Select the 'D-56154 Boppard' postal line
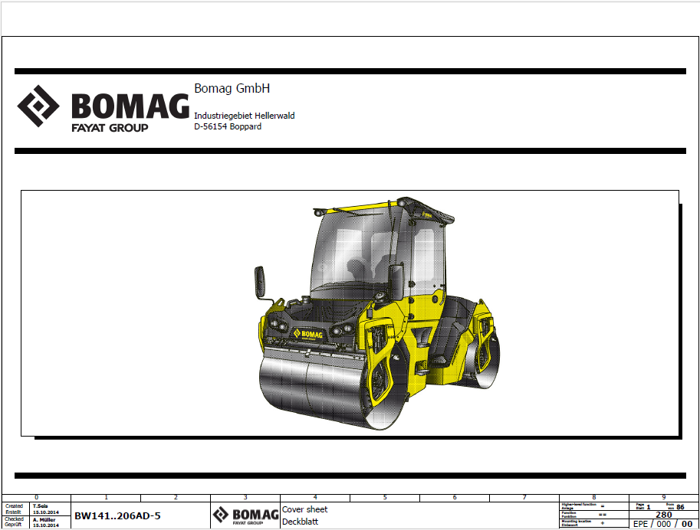 pos(228,126)
